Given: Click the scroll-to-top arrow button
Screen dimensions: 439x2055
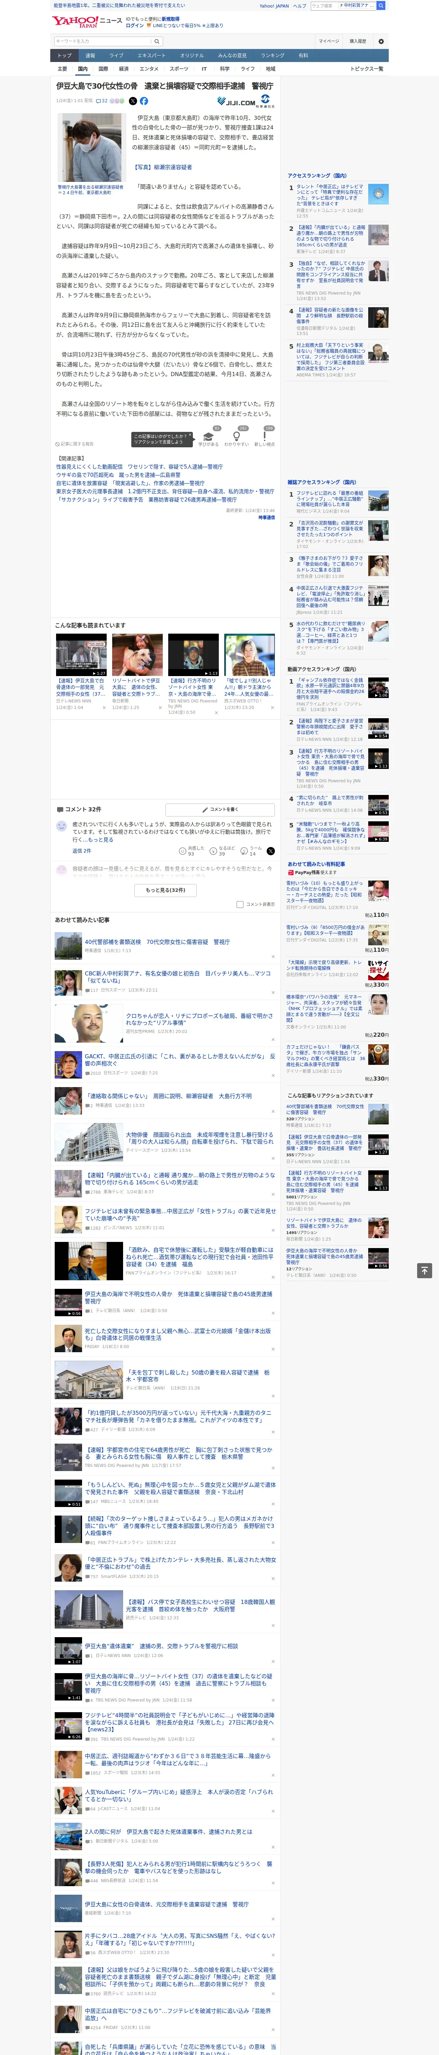Looking at the screenshot, I should (425, 1270).
